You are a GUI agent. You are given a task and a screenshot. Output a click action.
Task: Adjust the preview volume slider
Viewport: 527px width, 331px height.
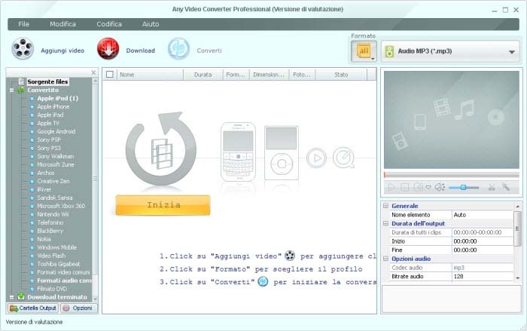(464, 187)
